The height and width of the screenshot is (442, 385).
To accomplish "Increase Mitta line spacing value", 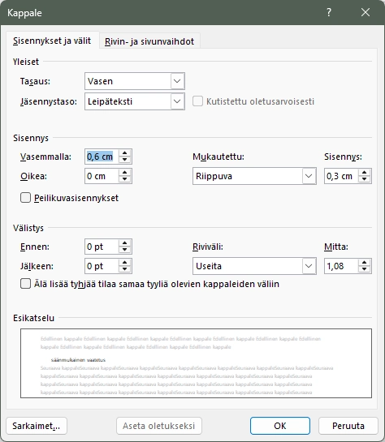I will point(365,263).
